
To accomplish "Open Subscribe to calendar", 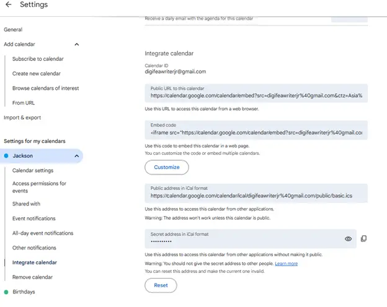I will tap(38, 59).
